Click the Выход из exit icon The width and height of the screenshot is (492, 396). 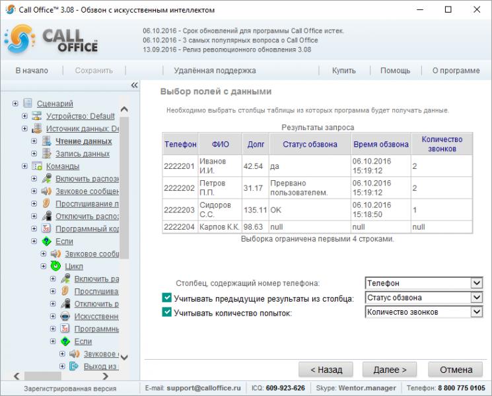click(75, 366)
